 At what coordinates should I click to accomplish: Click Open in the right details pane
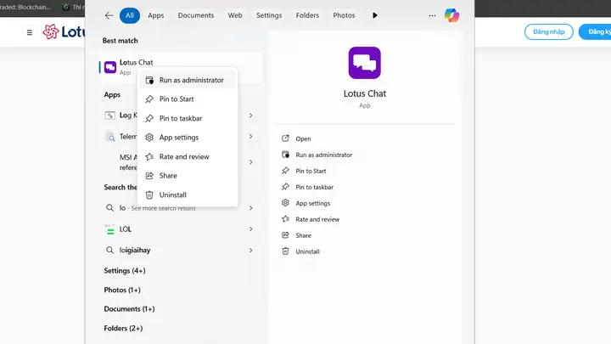tap(296, 138)
